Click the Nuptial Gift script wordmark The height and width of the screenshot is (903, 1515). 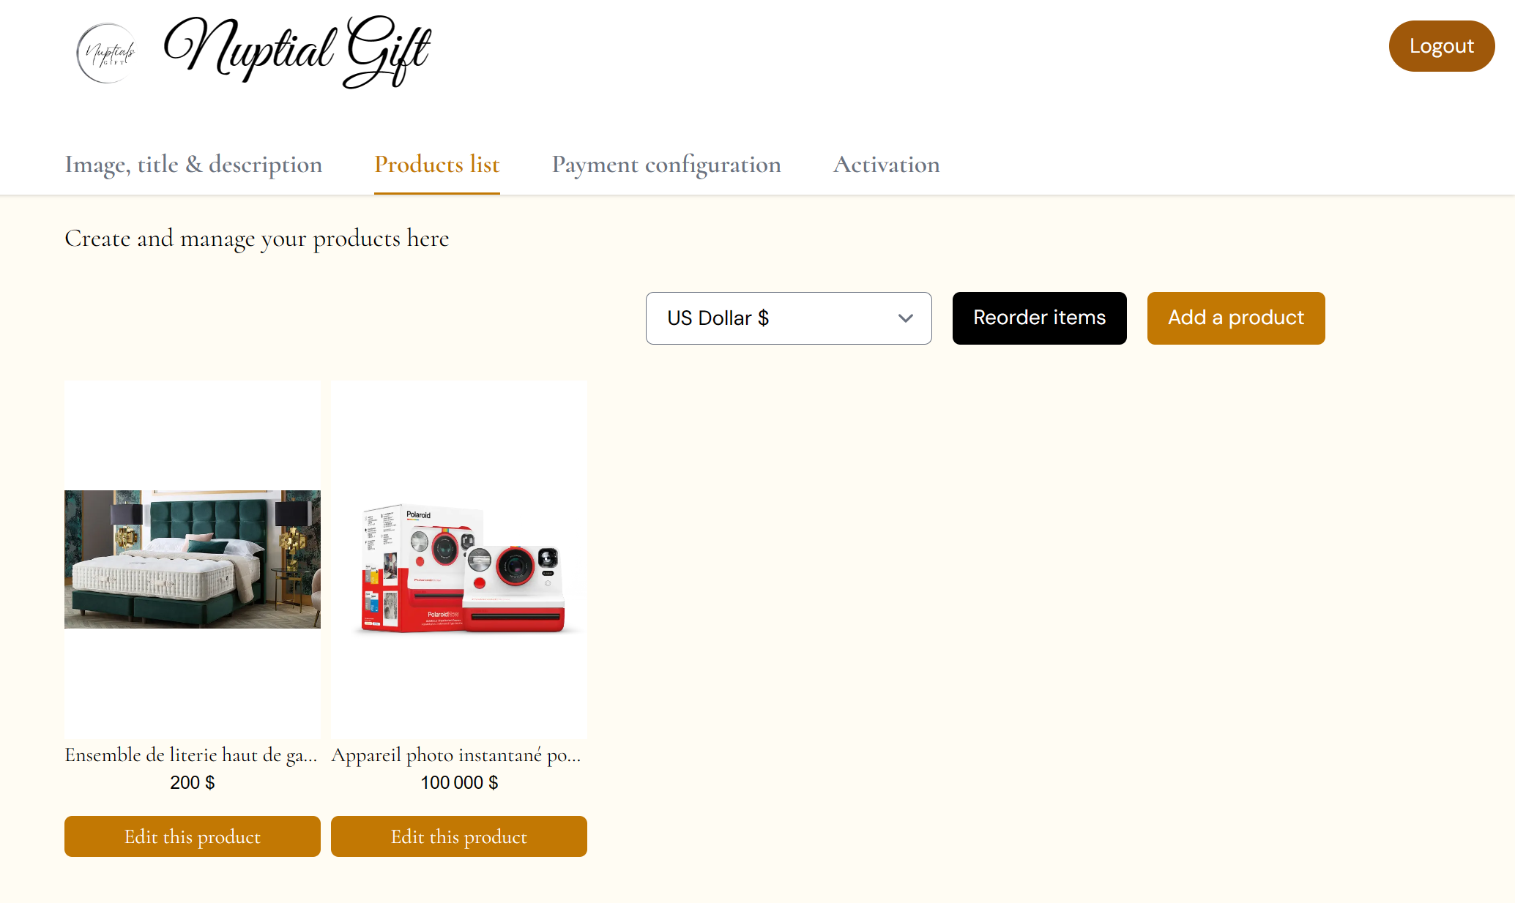tap(297, 51)
